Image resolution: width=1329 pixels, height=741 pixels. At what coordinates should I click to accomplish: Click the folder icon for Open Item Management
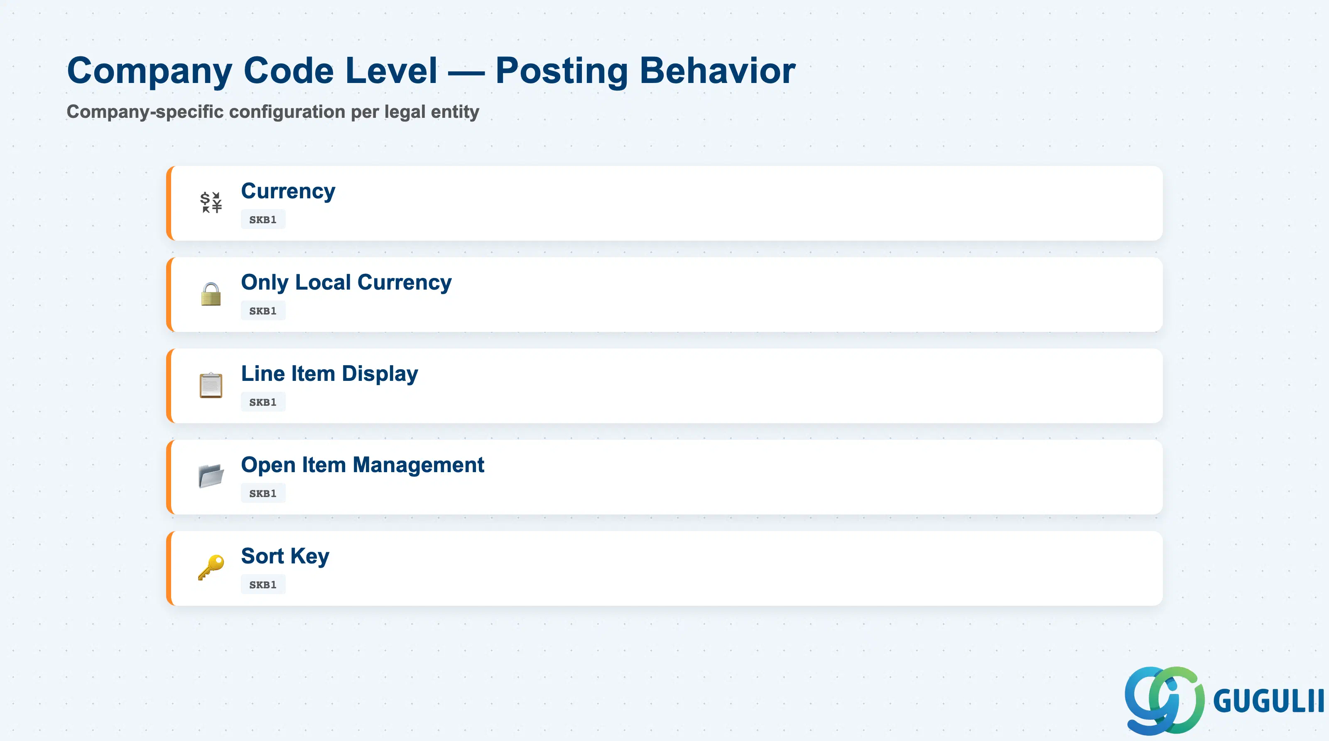(211, 476)
